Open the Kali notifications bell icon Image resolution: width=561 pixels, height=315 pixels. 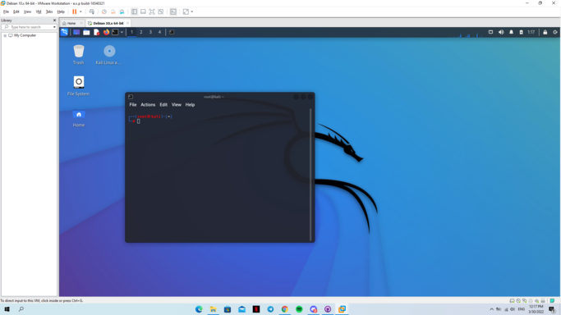[x=511, y=32]
